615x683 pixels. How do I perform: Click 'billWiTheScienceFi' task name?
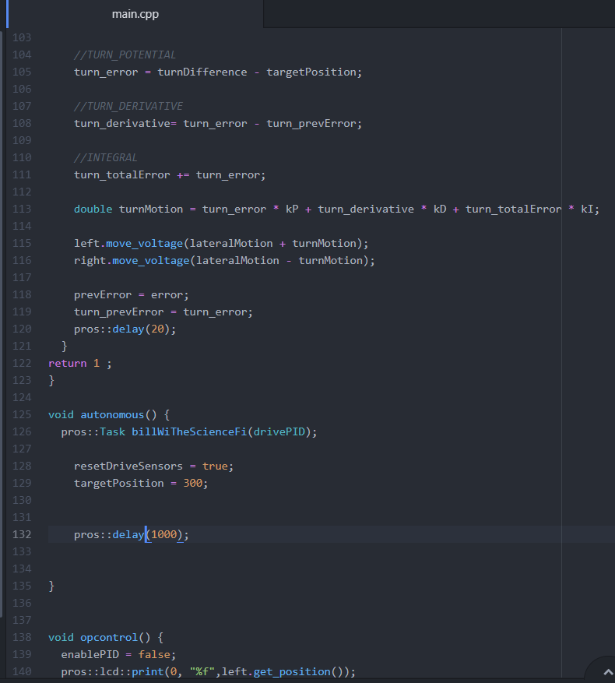coord(189,431)
